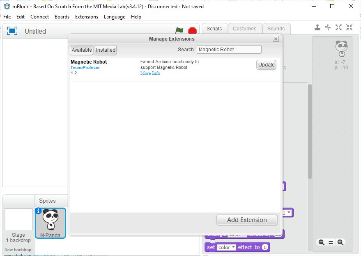Open the Language menu
This screenshot has width=361, height=256.
tap(115, 17)
